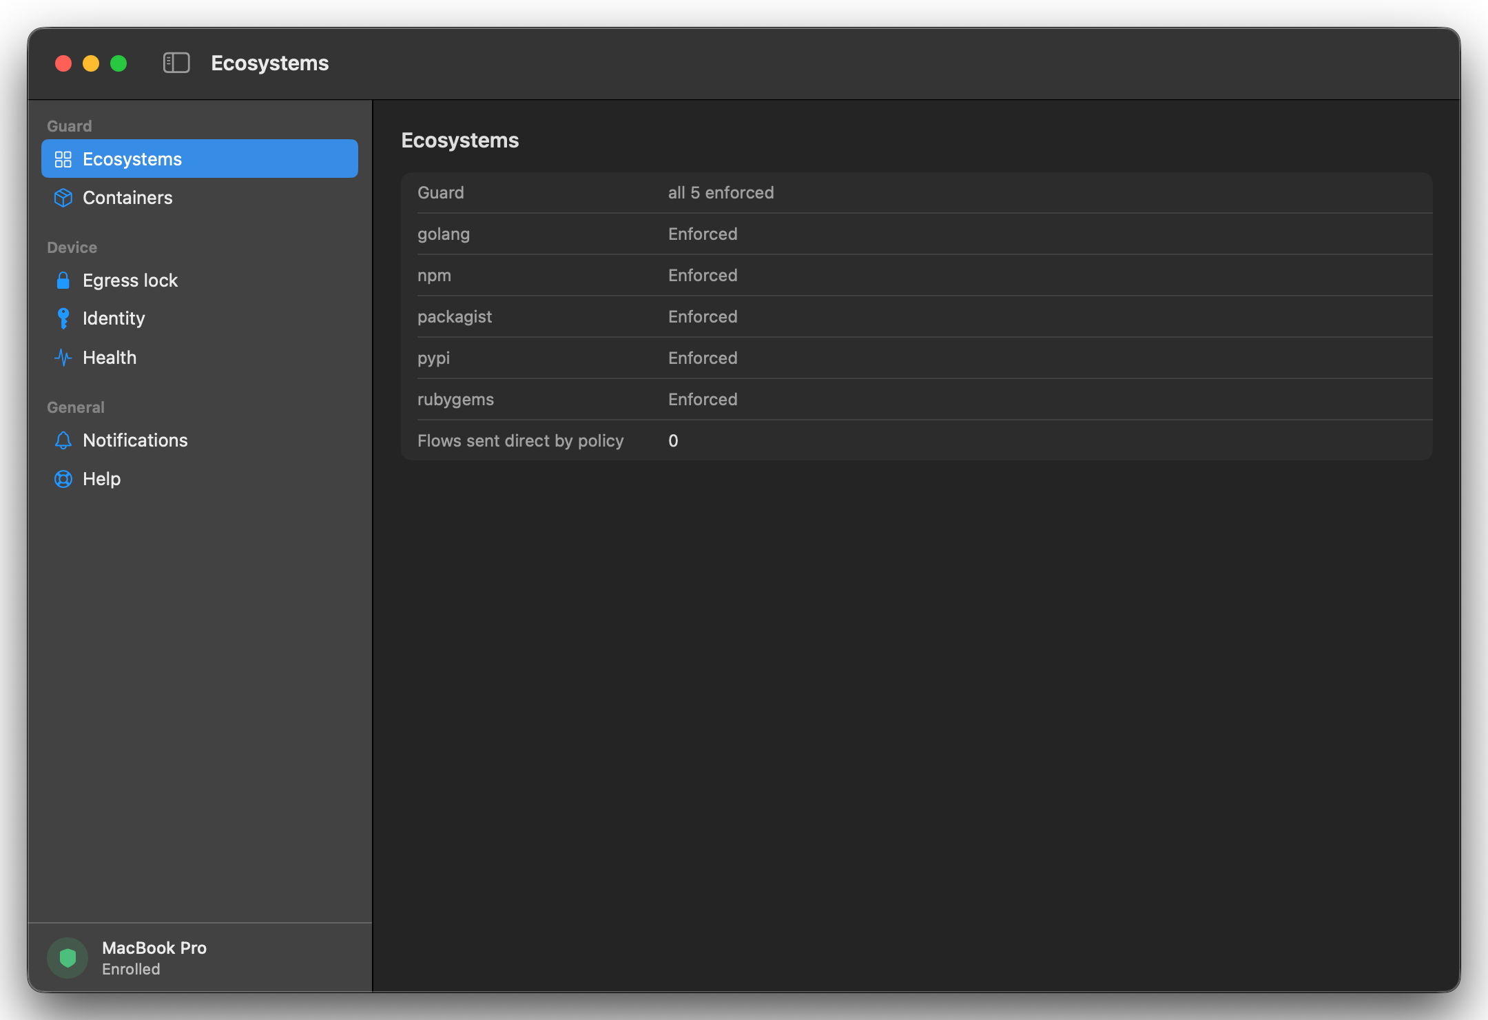Open the Containers section
This screenshot has width=1488, height=1020.
click(x=200, y=198)
